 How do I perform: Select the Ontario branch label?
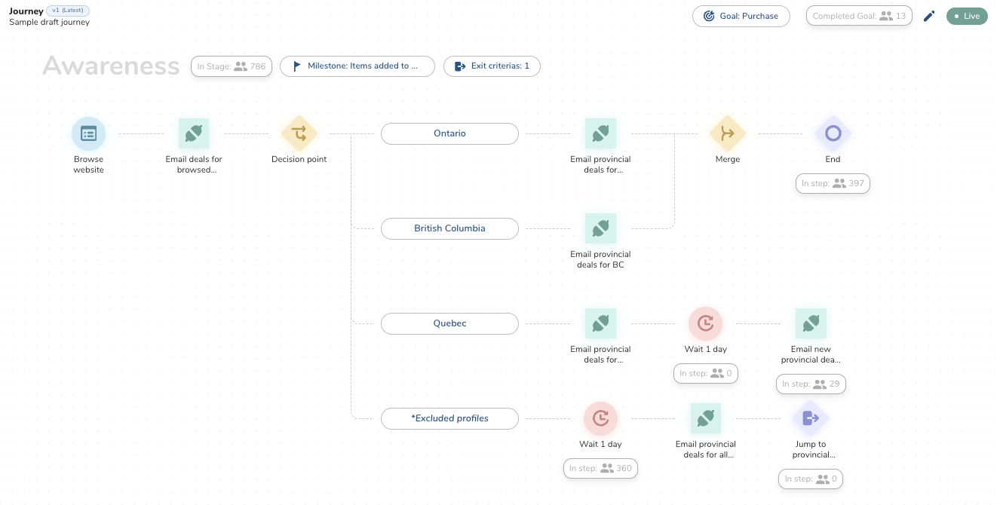(x=449, y=133)
